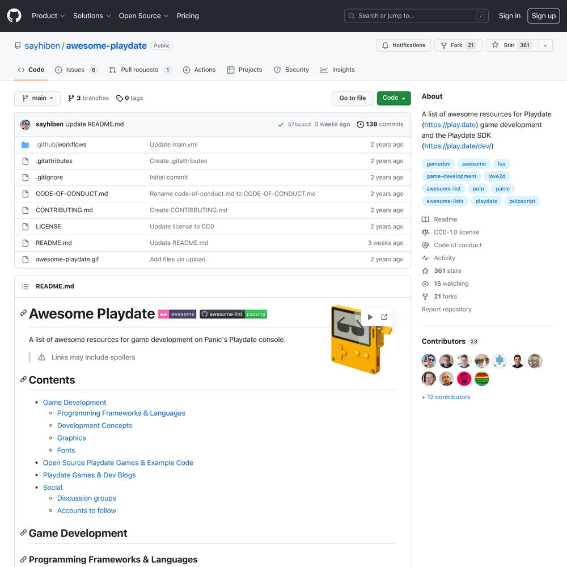567x567 pixels.
Task: Click the Sign in link
Action: click(510, 16)
